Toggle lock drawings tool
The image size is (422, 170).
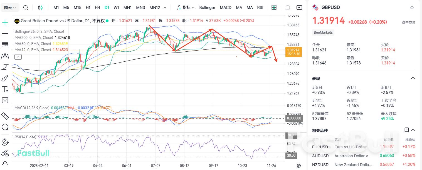(x=5, y=153)
